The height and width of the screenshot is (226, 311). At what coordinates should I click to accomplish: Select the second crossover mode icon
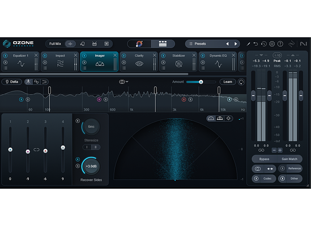pos(36,82)
